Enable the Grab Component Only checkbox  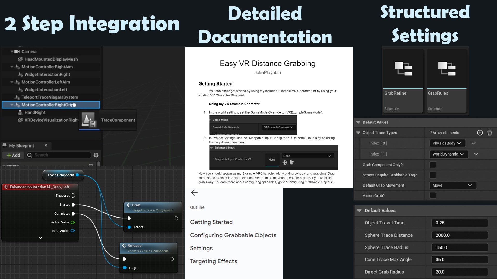click(x=433, y=165)
